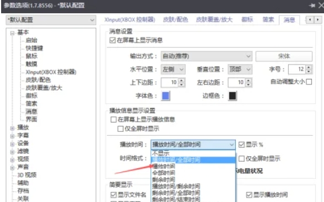The height and width of the screenshot is (202, 324).
Task: Click the 左右边距 value field
Action: (x=237, y=82)
